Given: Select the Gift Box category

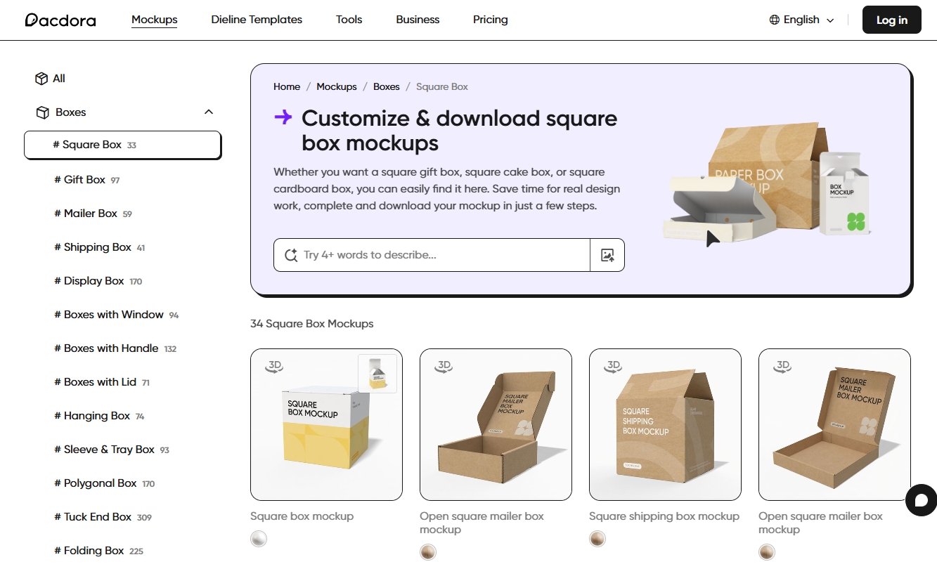Looking at the screenshot, I should [x=84, y=180].
